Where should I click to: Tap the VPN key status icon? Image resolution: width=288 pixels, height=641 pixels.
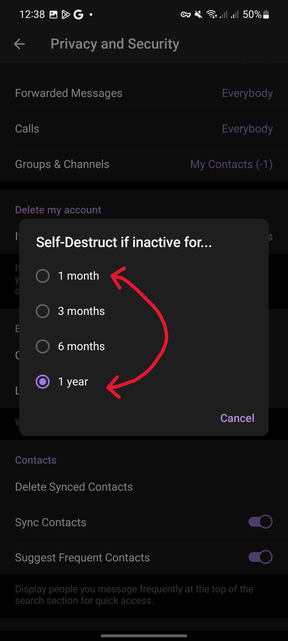(186, 14)
